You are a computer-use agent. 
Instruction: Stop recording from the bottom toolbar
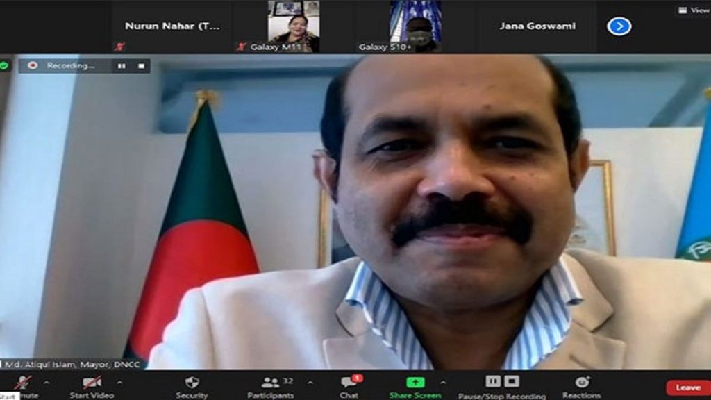click(x=512, y=381)
